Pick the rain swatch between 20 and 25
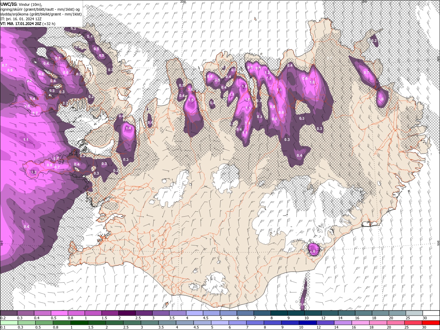This screenshot has height=330, width=440. pos(395,323)
